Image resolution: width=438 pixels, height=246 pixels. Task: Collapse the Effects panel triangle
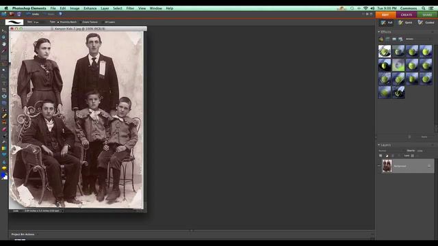pyautogui.click(x=379, y=32)
